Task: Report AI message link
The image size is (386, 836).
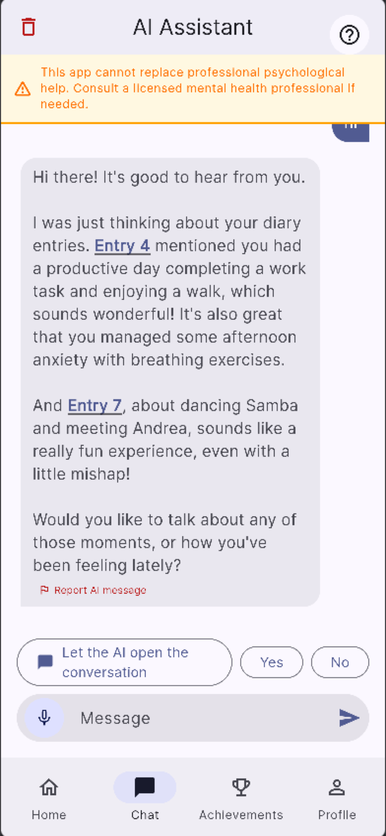Action: pos(100,590)
